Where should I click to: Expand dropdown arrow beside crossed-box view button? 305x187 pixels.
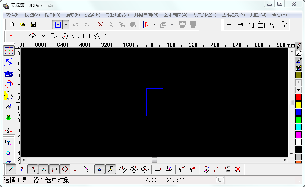tap(66, 25)
